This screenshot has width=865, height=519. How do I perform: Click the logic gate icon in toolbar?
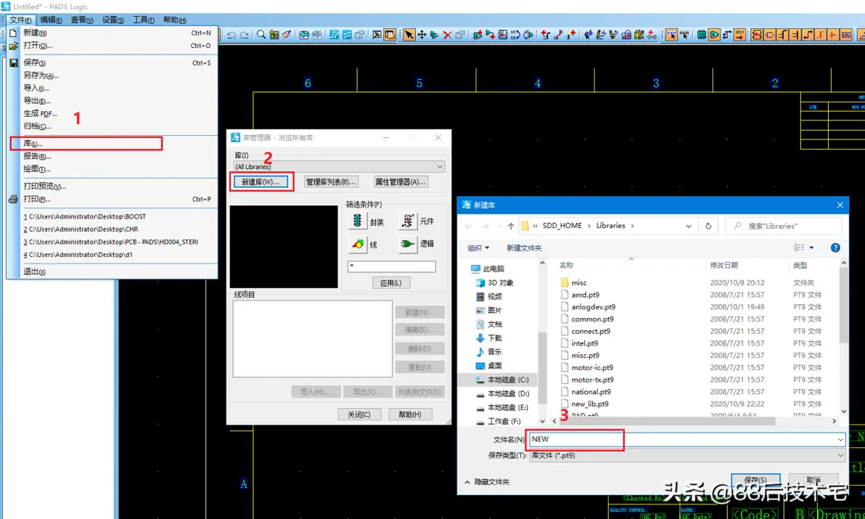[714, 35]
